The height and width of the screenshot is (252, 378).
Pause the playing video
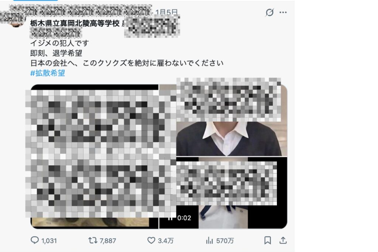point(170,218)
